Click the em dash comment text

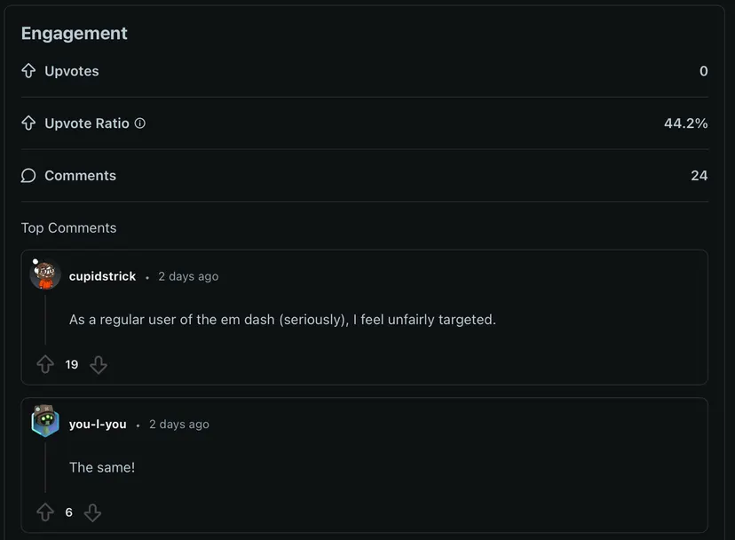pyautogui.click(x=282, y=320)
